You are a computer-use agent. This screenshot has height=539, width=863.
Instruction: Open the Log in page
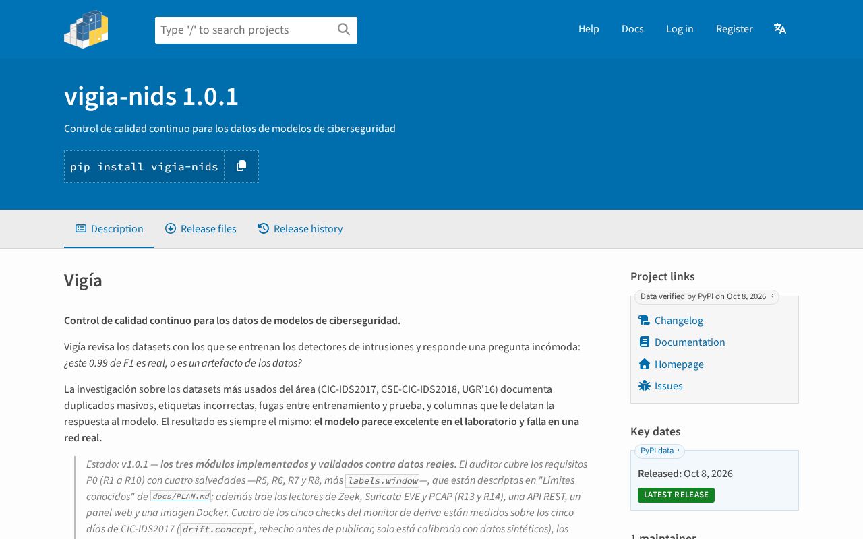(680, 29)
